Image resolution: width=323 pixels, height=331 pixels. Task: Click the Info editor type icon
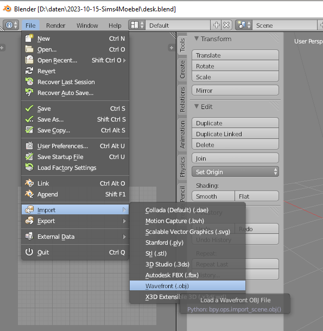point(11,25)
